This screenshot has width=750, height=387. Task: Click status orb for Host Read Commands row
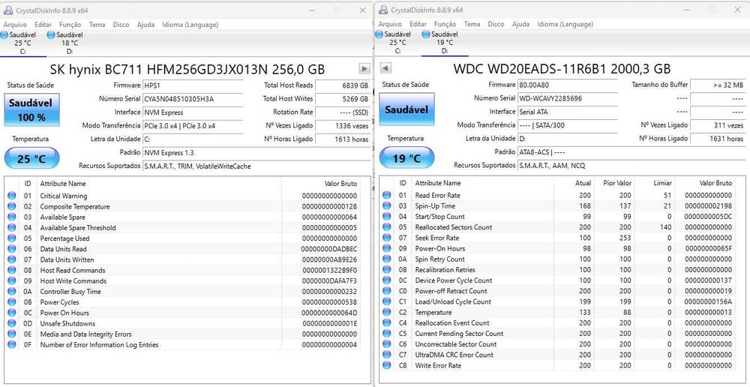[x=12, y=270]
